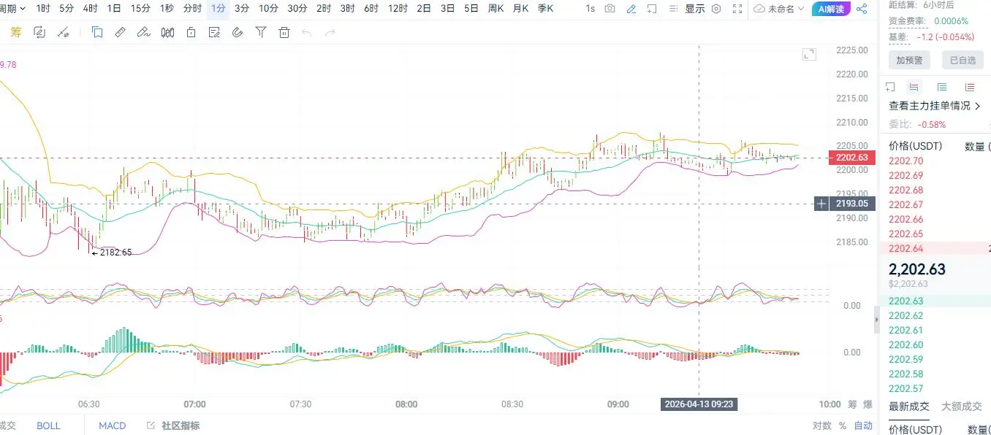Click the note edit icon in drawing toolbar
Screen dimensions: 991x435
click(x=214, y=32)
